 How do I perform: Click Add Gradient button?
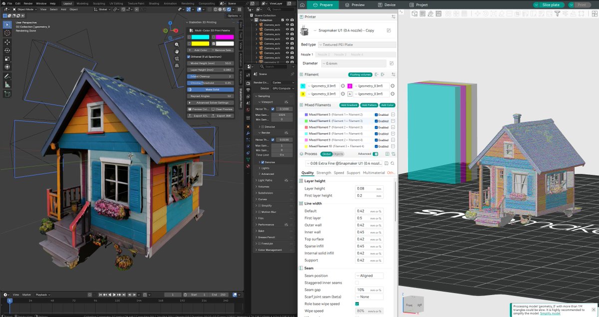click(x=349, y=105)
